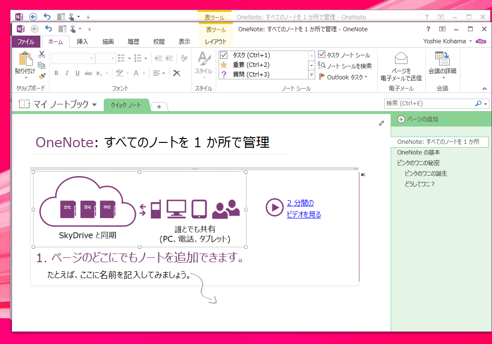Image resolution: width=492 pixels, height=344 pixels.
Task: Open the font size combo box
Action: (105, 58)
